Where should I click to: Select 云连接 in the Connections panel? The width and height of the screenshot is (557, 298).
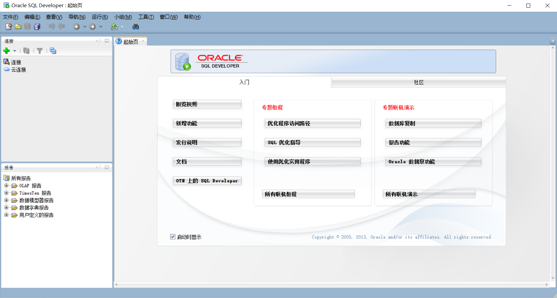[18, 69]
